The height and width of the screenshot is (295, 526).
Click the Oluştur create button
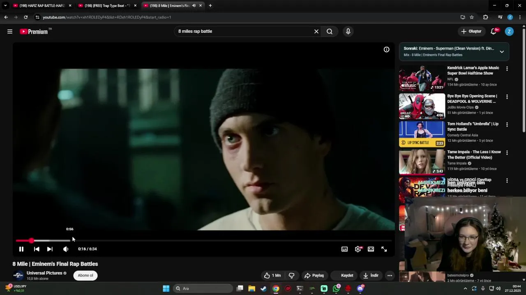471,32
